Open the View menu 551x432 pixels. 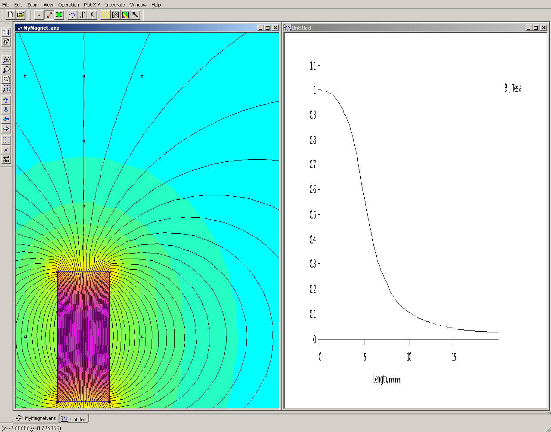pyautogui.click(x=48, y=5)
